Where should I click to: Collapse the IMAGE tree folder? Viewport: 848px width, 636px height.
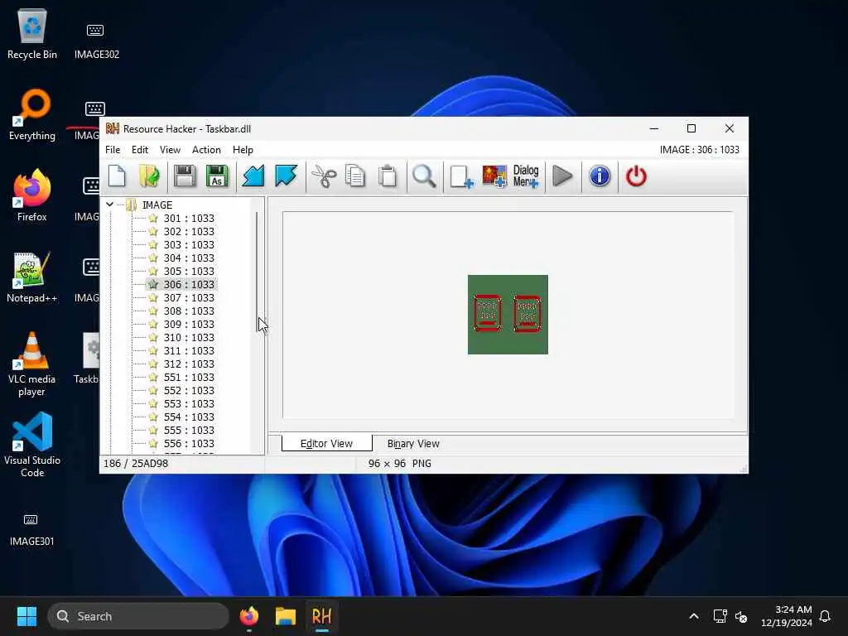(x=110, y=205)
